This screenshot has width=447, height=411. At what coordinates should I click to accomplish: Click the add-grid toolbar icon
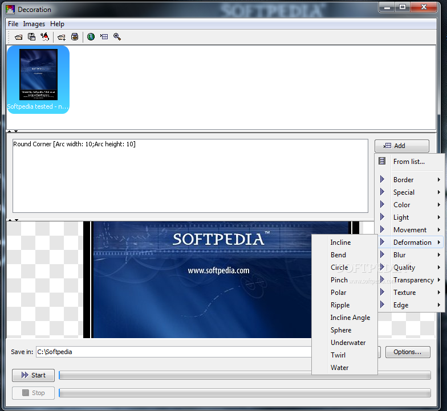click(x=104, y=36)
